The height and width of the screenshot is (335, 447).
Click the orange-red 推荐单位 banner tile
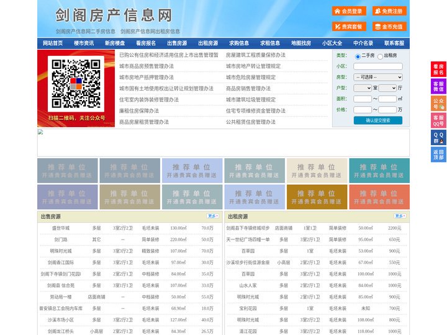point(379,197)
